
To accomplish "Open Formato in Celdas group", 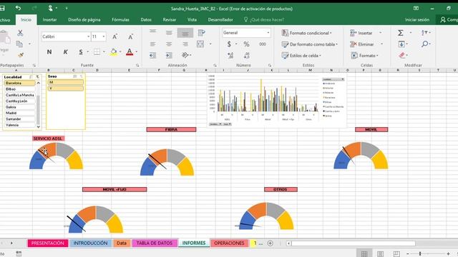I will click(x=364, y=56).
